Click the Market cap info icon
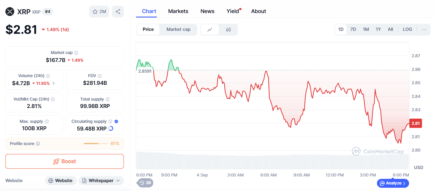Screen dimensions: 434x191 pos(76,53)
